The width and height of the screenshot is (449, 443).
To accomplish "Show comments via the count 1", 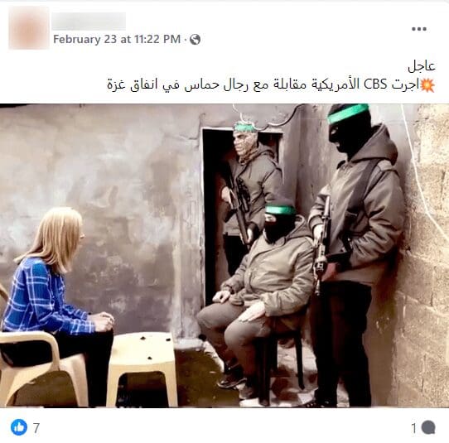I will point(413,428).
